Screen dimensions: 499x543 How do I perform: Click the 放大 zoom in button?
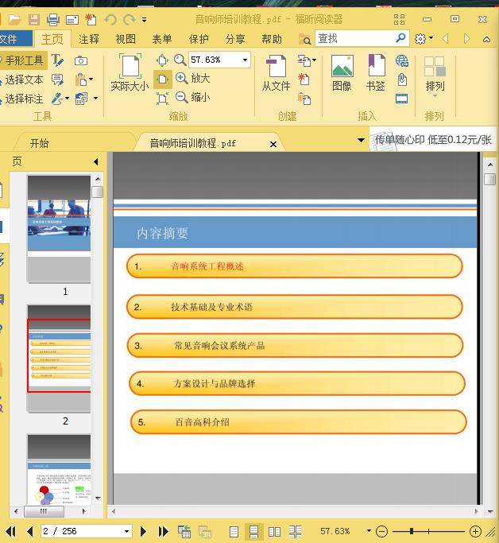tap(192, 78)
